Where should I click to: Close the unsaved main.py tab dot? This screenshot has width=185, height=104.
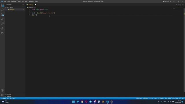(x=36, y=5)
